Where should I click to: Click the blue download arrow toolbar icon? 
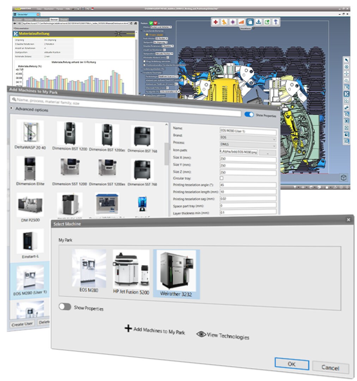point(258,22)
